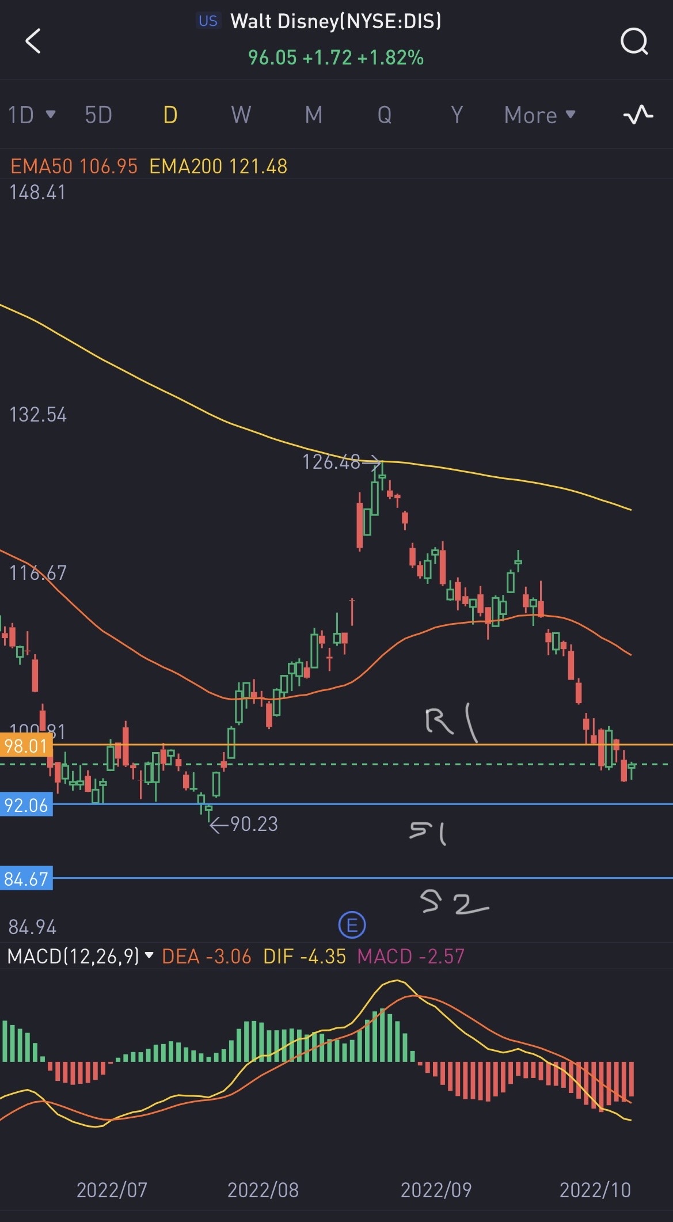Tap the MACD -2.57 value
This screenshot has width=673, height=1222.
pos(410,957)
